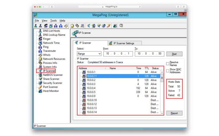Select IP Scanner in the tree
219x136 pixels.
pyautogui.click(x=49, y=71)
